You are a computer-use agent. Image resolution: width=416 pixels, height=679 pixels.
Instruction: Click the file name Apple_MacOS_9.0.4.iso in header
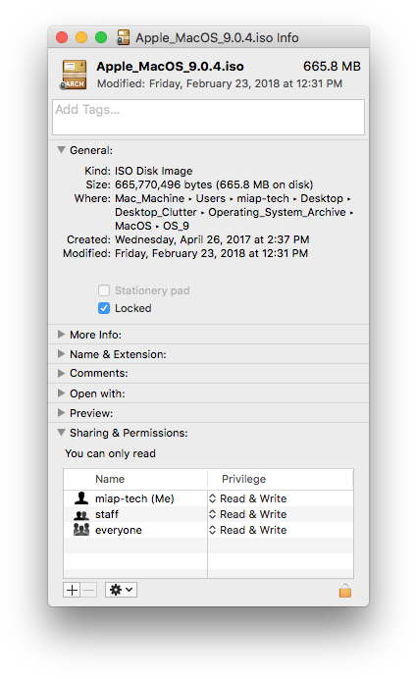[x=170, y=67]
